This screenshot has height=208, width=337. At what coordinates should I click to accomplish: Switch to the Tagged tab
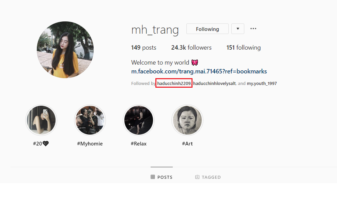pyautogui.click(x=208, y=177)
